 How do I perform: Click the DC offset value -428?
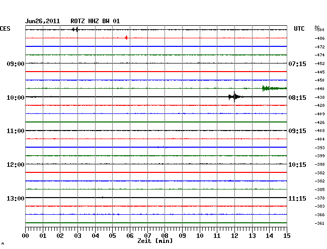319,105
